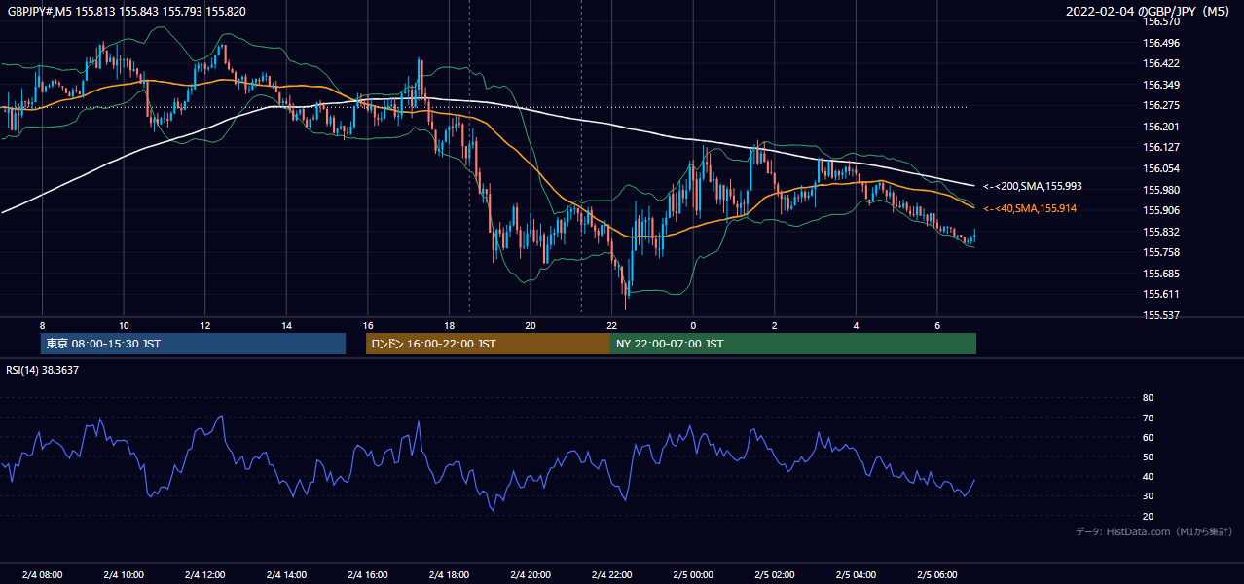Click price axis label 156.422
Viewport: 1244px width, 584px height.
(x=1161, y=63)
